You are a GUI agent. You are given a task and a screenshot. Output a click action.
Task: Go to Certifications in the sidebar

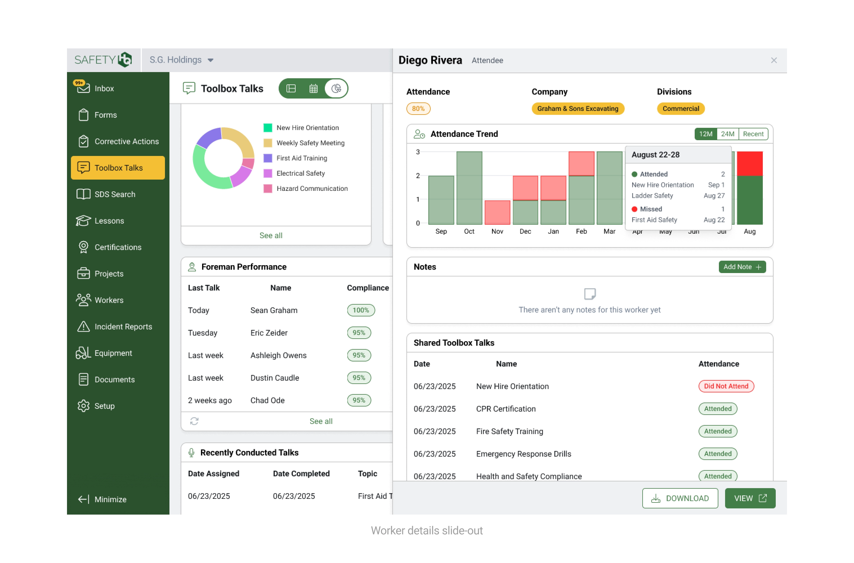(x=118, y=247)
